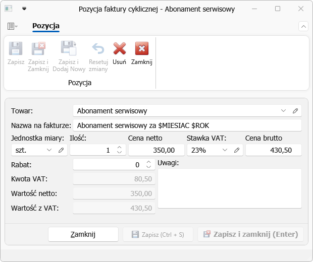This screenshot has height=262, width=313.
Task: Click the Nazwa na fakturze field
Action: (x=187, y=125)
